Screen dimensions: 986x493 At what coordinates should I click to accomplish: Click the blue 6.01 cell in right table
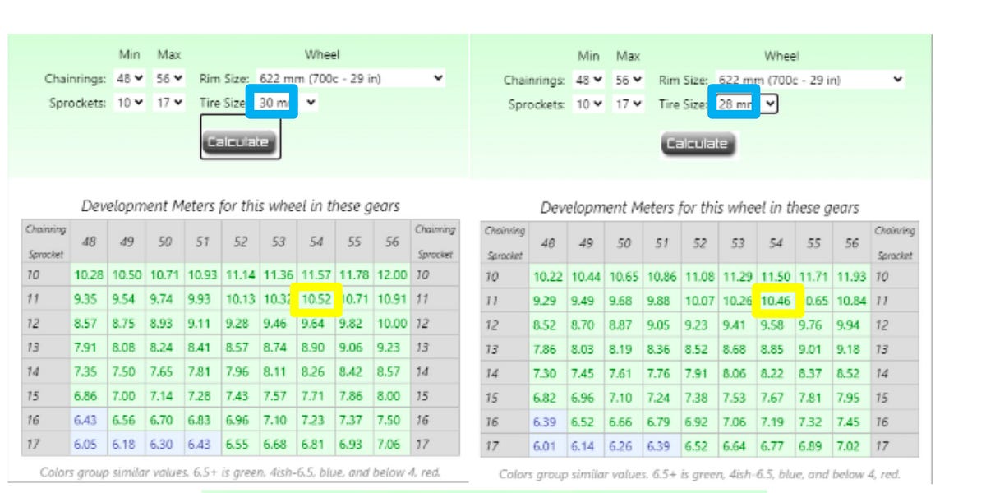point(545,447)
